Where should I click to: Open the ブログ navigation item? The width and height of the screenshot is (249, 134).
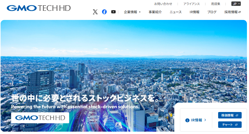[x=212, y=12]
